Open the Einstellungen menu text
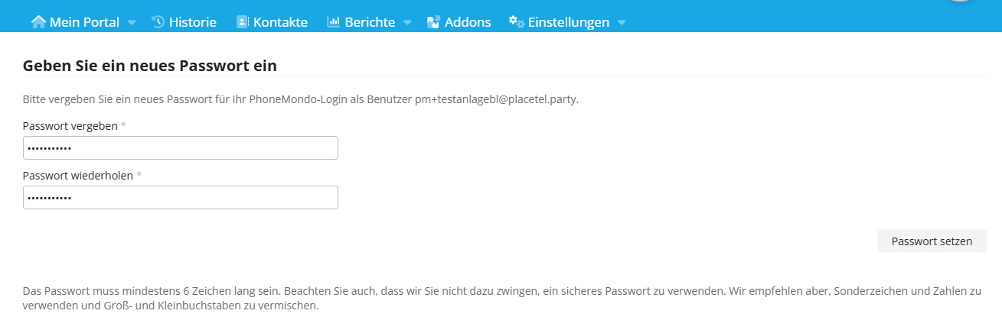The width and height of the screenshot is (1002, 330). 568,22
